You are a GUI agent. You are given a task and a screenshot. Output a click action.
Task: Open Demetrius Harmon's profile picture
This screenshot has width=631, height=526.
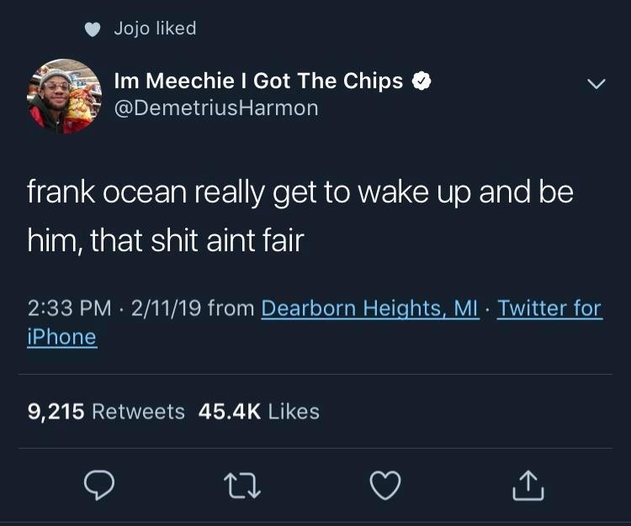tap(65, 96)
